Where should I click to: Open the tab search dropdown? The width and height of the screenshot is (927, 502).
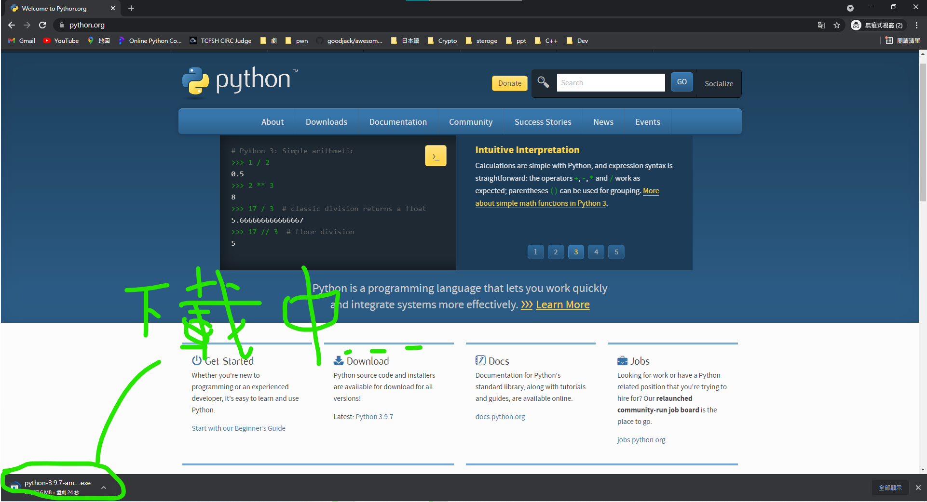pyautogui.click(x=850, y=8)
